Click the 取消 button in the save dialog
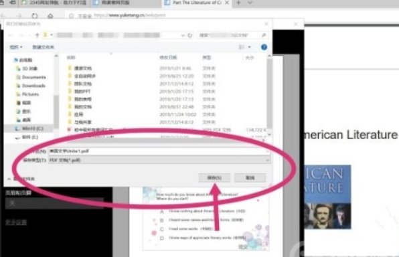The width and height of the screenshot is (399, 257). (x=250, y=177)
